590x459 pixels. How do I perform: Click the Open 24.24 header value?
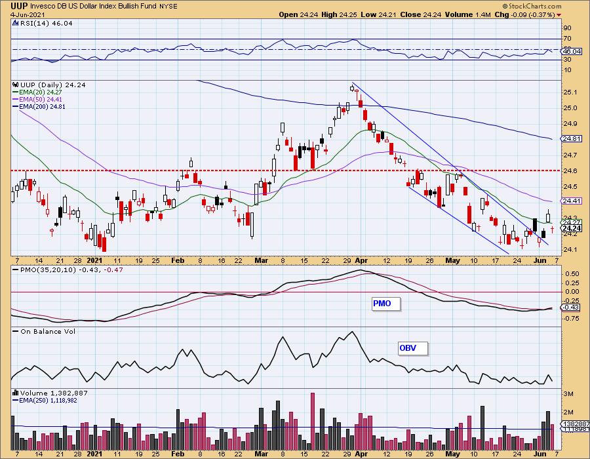(298, 14)
